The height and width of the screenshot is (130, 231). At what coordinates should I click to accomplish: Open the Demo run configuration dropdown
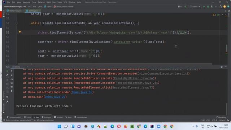click(195, 6)
